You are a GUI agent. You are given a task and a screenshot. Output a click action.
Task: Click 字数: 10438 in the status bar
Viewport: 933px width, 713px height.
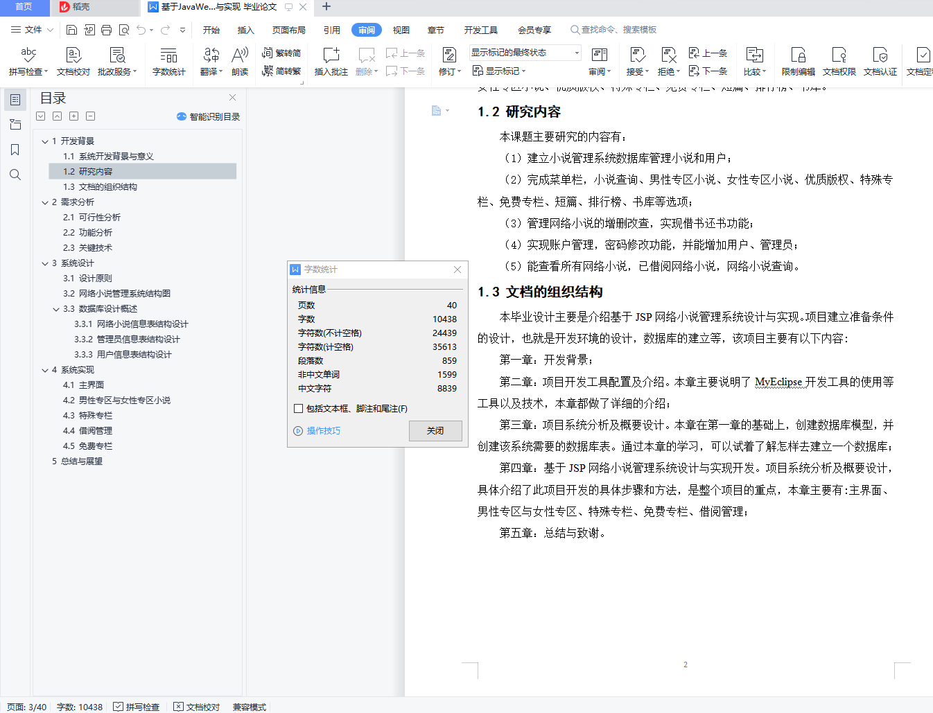(x=80, y=707)
